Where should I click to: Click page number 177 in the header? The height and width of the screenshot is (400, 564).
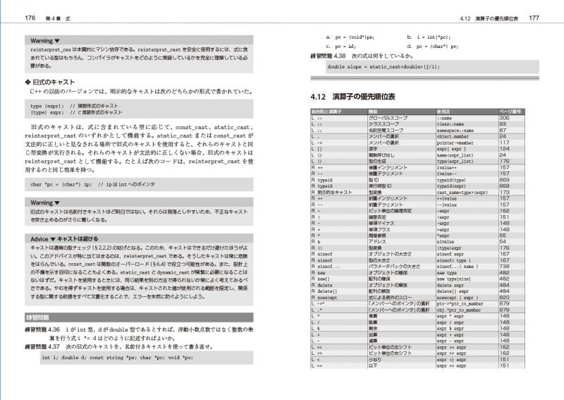(534, 18)
